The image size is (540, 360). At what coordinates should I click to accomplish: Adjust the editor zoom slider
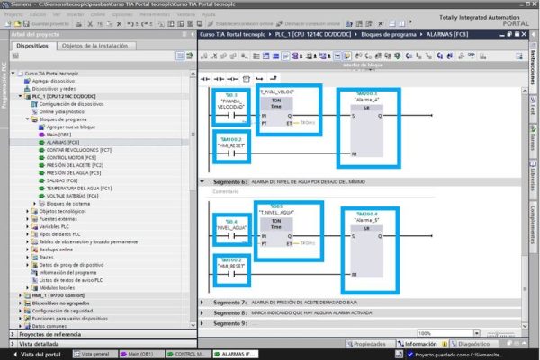[x=500, y=334]
